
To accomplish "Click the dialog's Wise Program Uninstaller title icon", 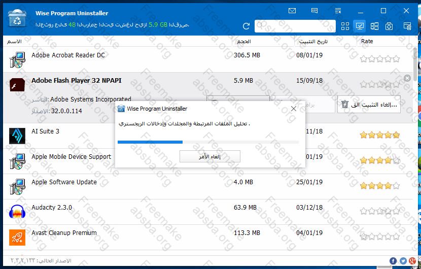I will 121,109.
